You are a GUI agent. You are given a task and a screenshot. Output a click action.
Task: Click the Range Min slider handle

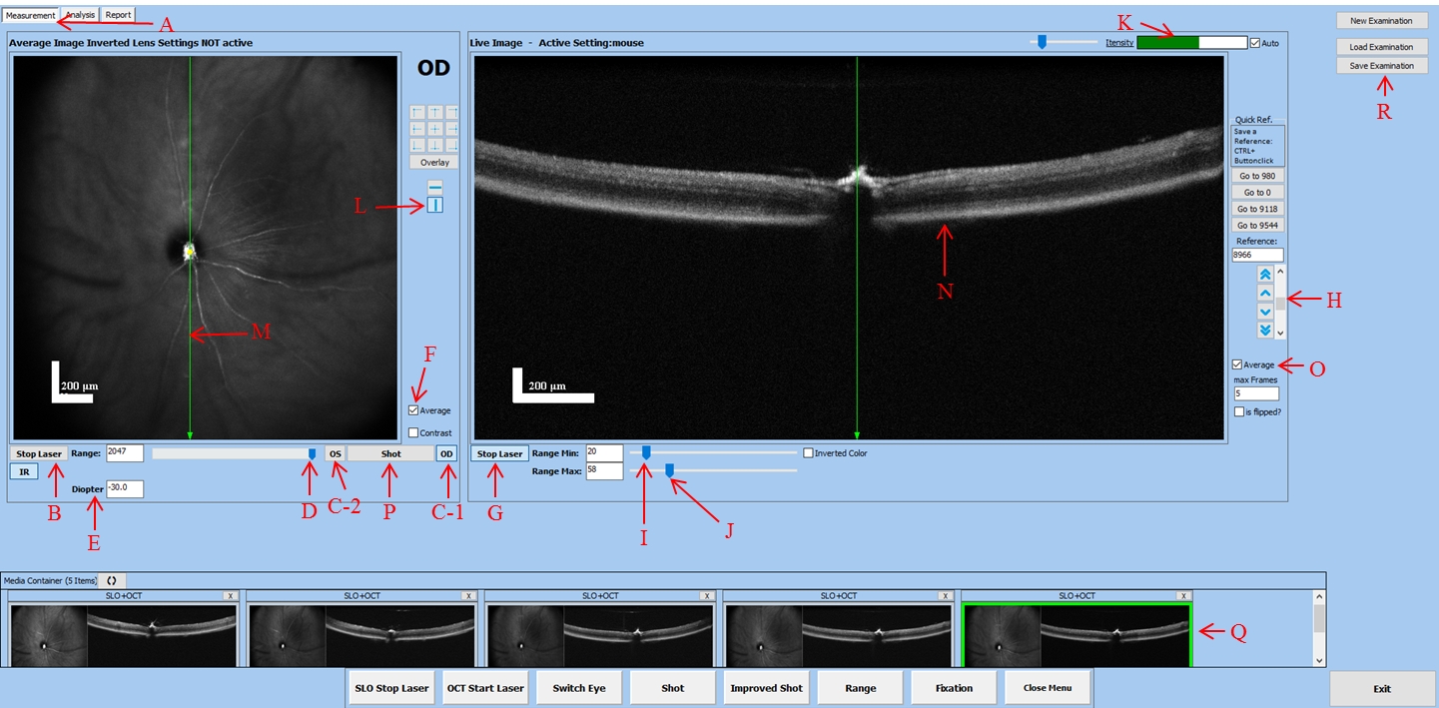645,453
